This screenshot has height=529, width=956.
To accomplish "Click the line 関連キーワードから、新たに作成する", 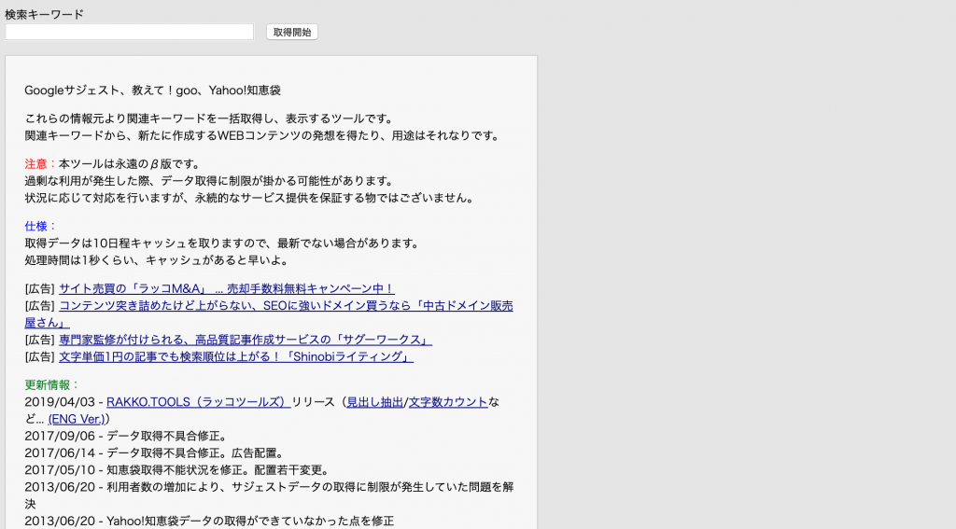I will 262,135.
